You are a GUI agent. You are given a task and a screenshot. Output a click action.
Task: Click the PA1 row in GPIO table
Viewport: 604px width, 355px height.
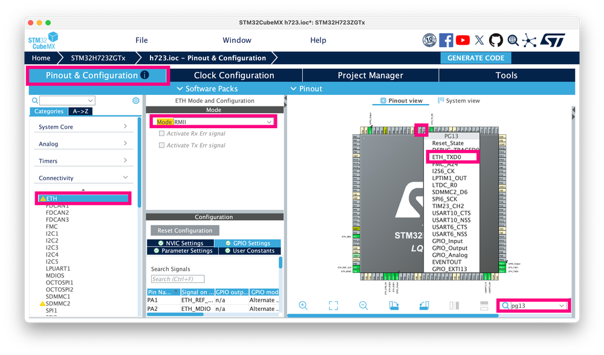213,300
